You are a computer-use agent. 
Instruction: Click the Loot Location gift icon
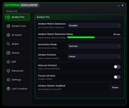click(8, 89)
